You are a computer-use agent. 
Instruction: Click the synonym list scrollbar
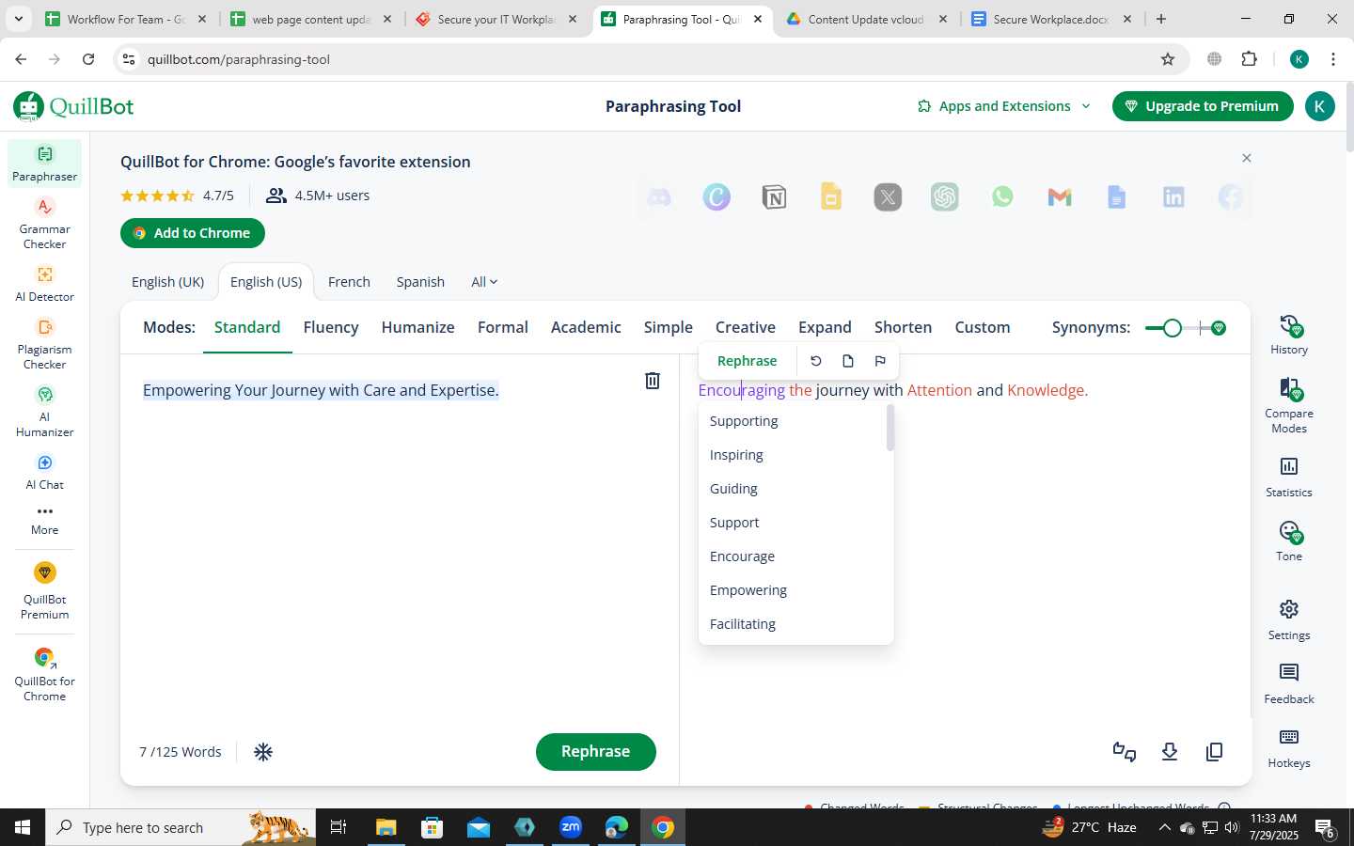(890, 429)
